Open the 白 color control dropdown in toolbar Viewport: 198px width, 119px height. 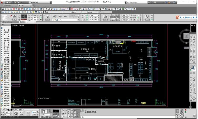click(x=53, y=12)
